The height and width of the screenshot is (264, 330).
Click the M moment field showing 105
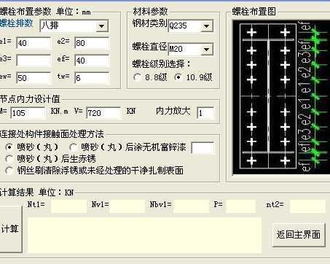[x=28, y=113]
